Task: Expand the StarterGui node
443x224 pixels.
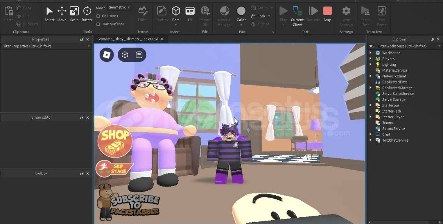Action: (371, 105)
